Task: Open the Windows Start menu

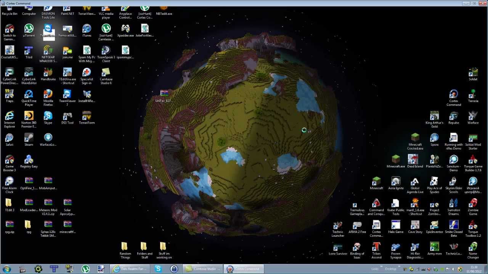Action: point(6,269)
